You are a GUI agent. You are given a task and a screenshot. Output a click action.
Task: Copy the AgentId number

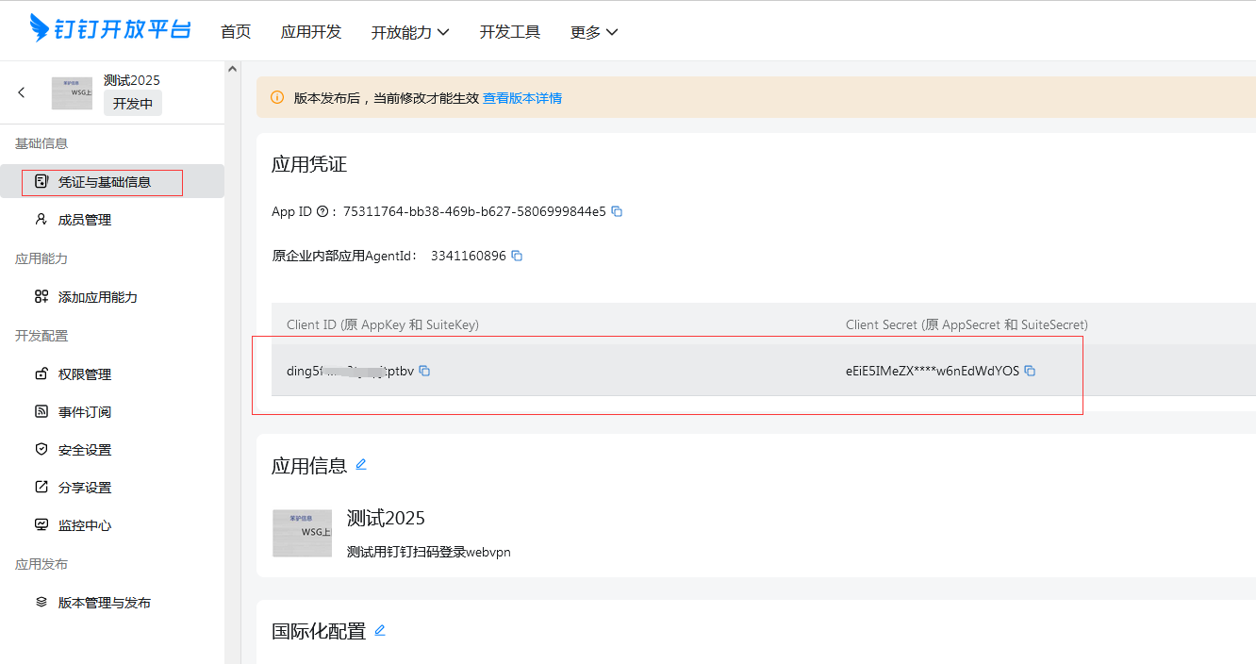(517, 256)
